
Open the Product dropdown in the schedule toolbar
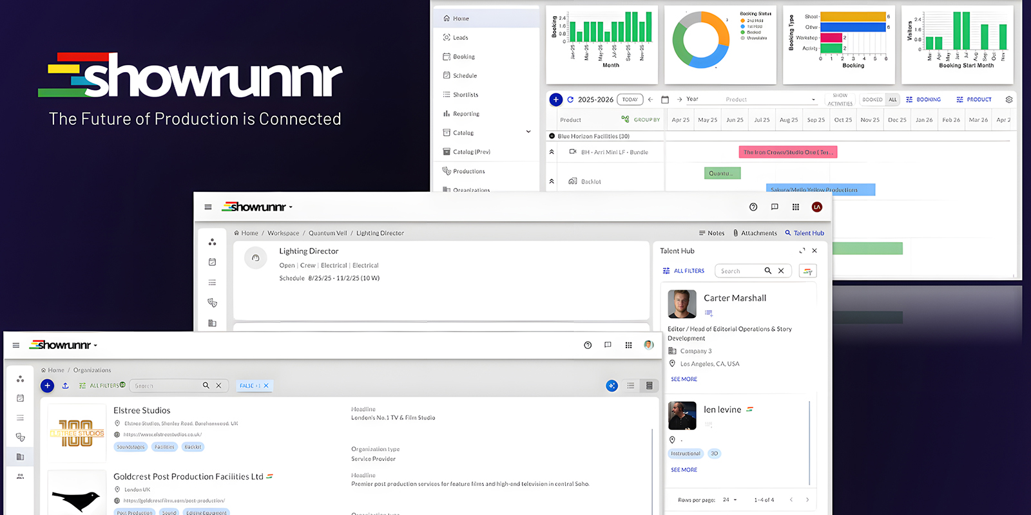click(x=771, y=100)
